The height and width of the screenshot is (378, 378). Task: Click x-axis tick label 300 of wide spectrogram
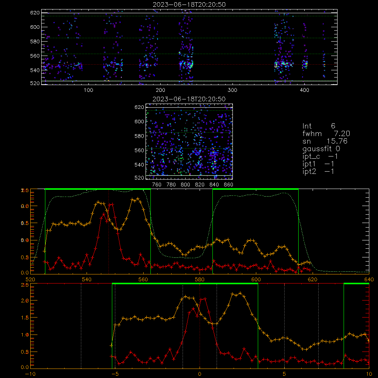232,90
